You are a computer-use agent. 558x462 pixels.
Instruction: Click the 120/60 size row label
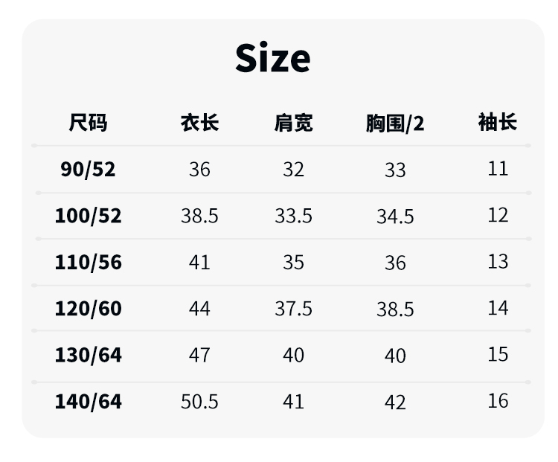pos(88,309)
